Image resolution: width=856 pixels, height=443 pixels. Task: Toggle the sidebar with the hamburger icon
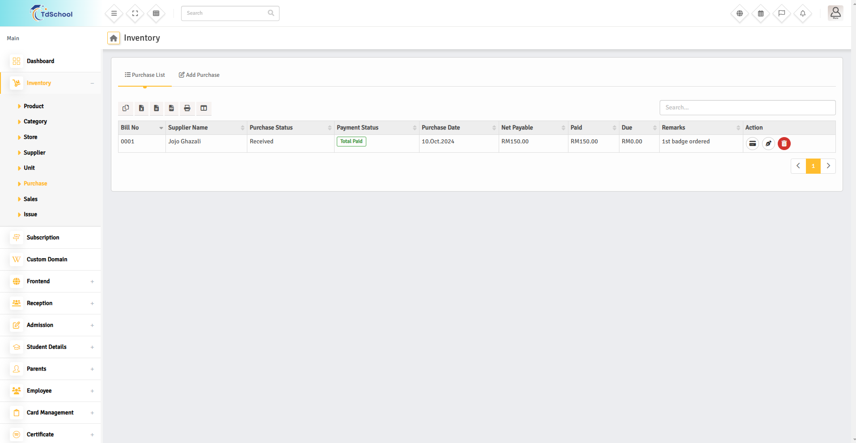[114, 13]
